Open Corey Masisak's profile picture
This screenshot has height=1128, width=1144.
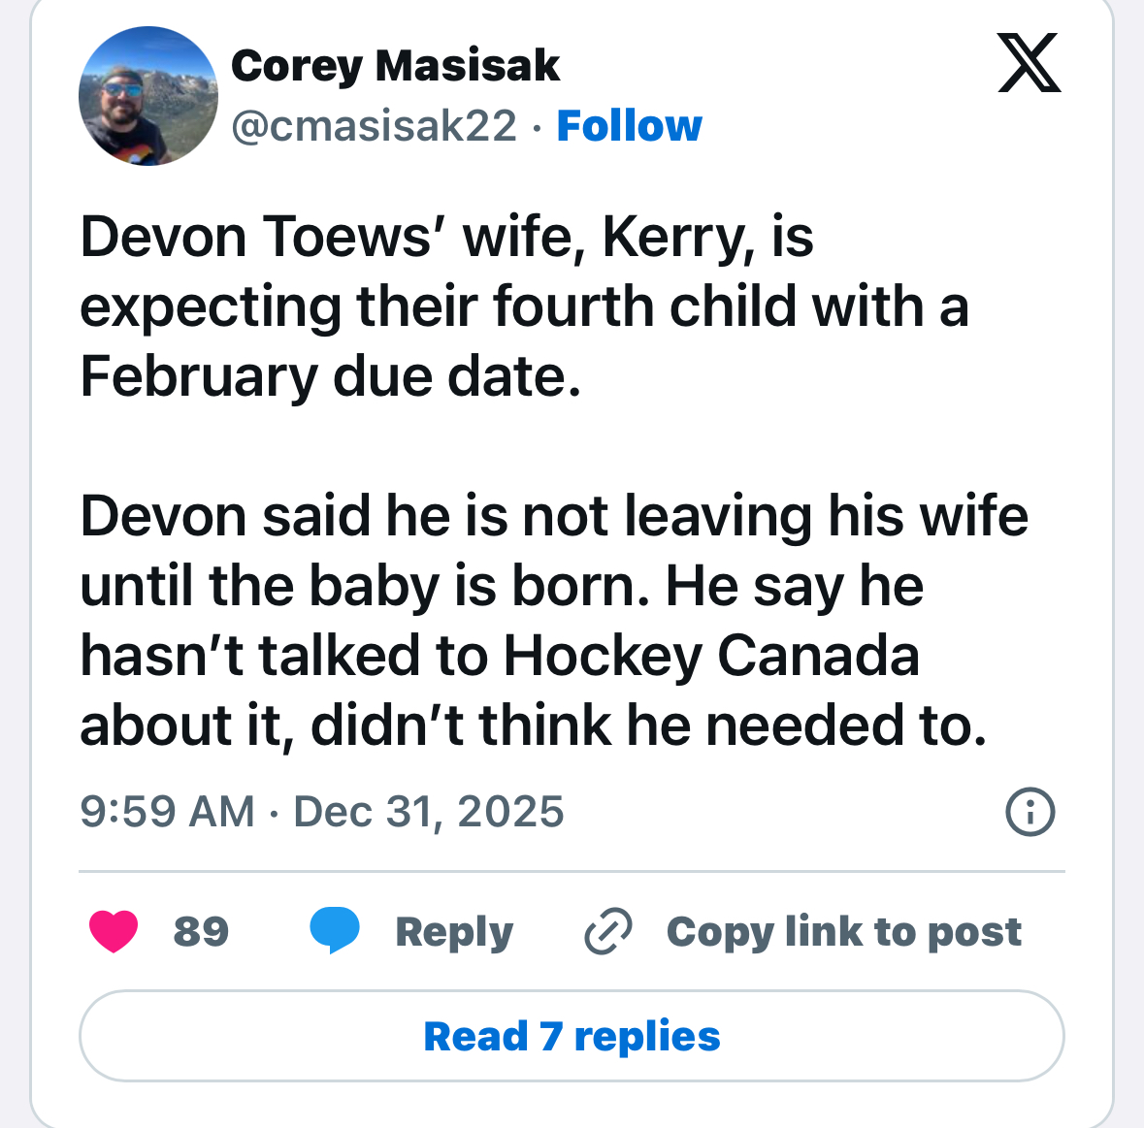[x=148, y=95]
